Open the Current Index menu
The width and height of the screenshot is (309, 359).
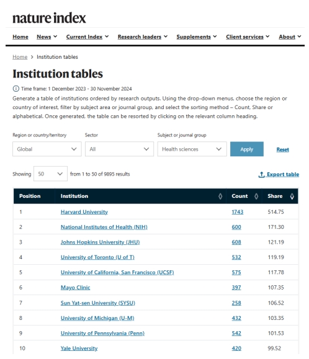point(87,37)
